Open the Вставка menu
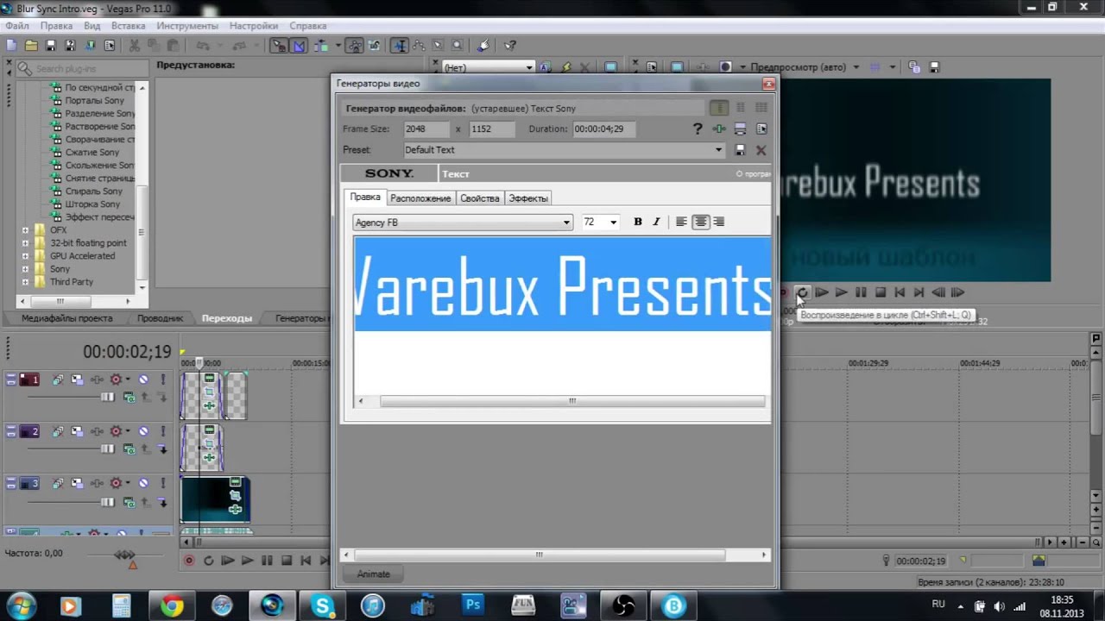 coord(129,26)
